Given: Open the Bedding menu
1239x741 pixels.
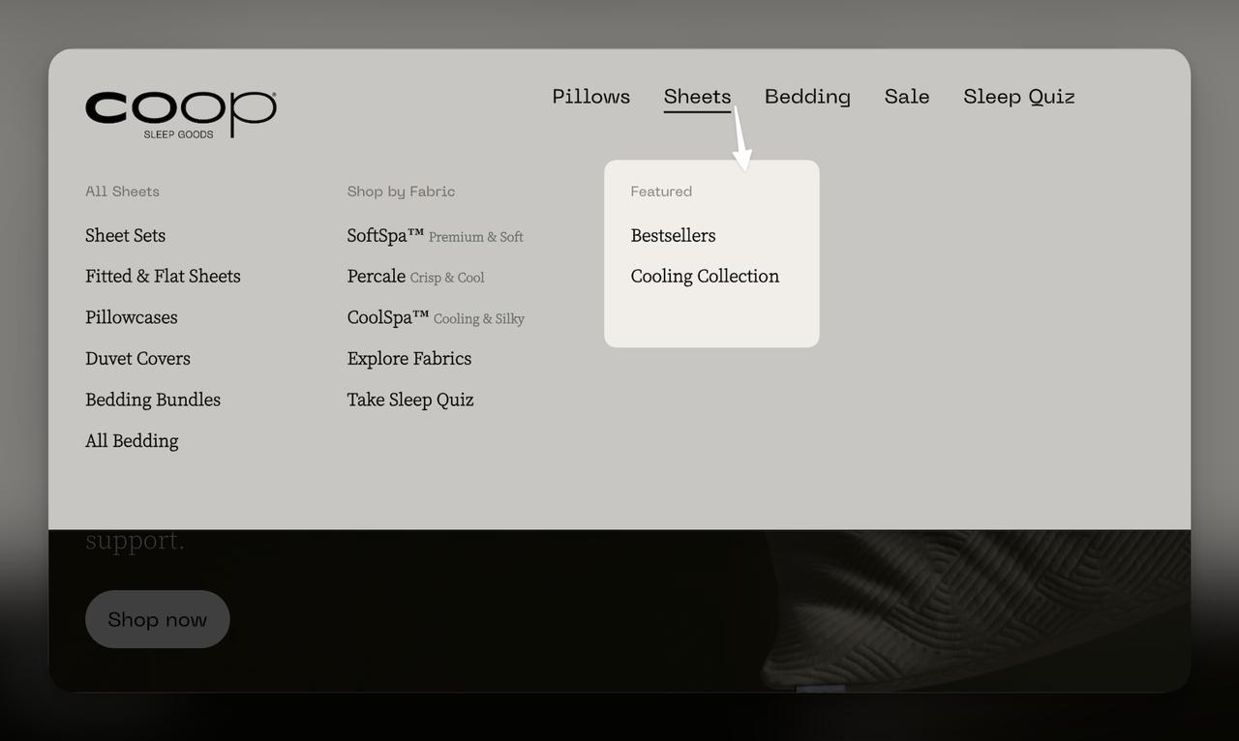Looking at the screenshot, I should [807, 97].
